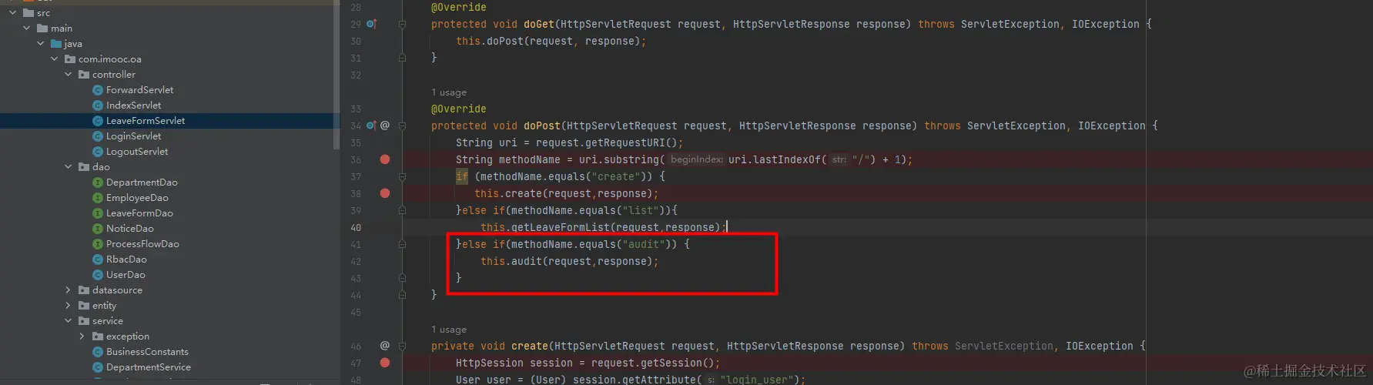Collapse the service package chevron
This screenshot has height=385, width=1373.
click(x=69, y=321)
